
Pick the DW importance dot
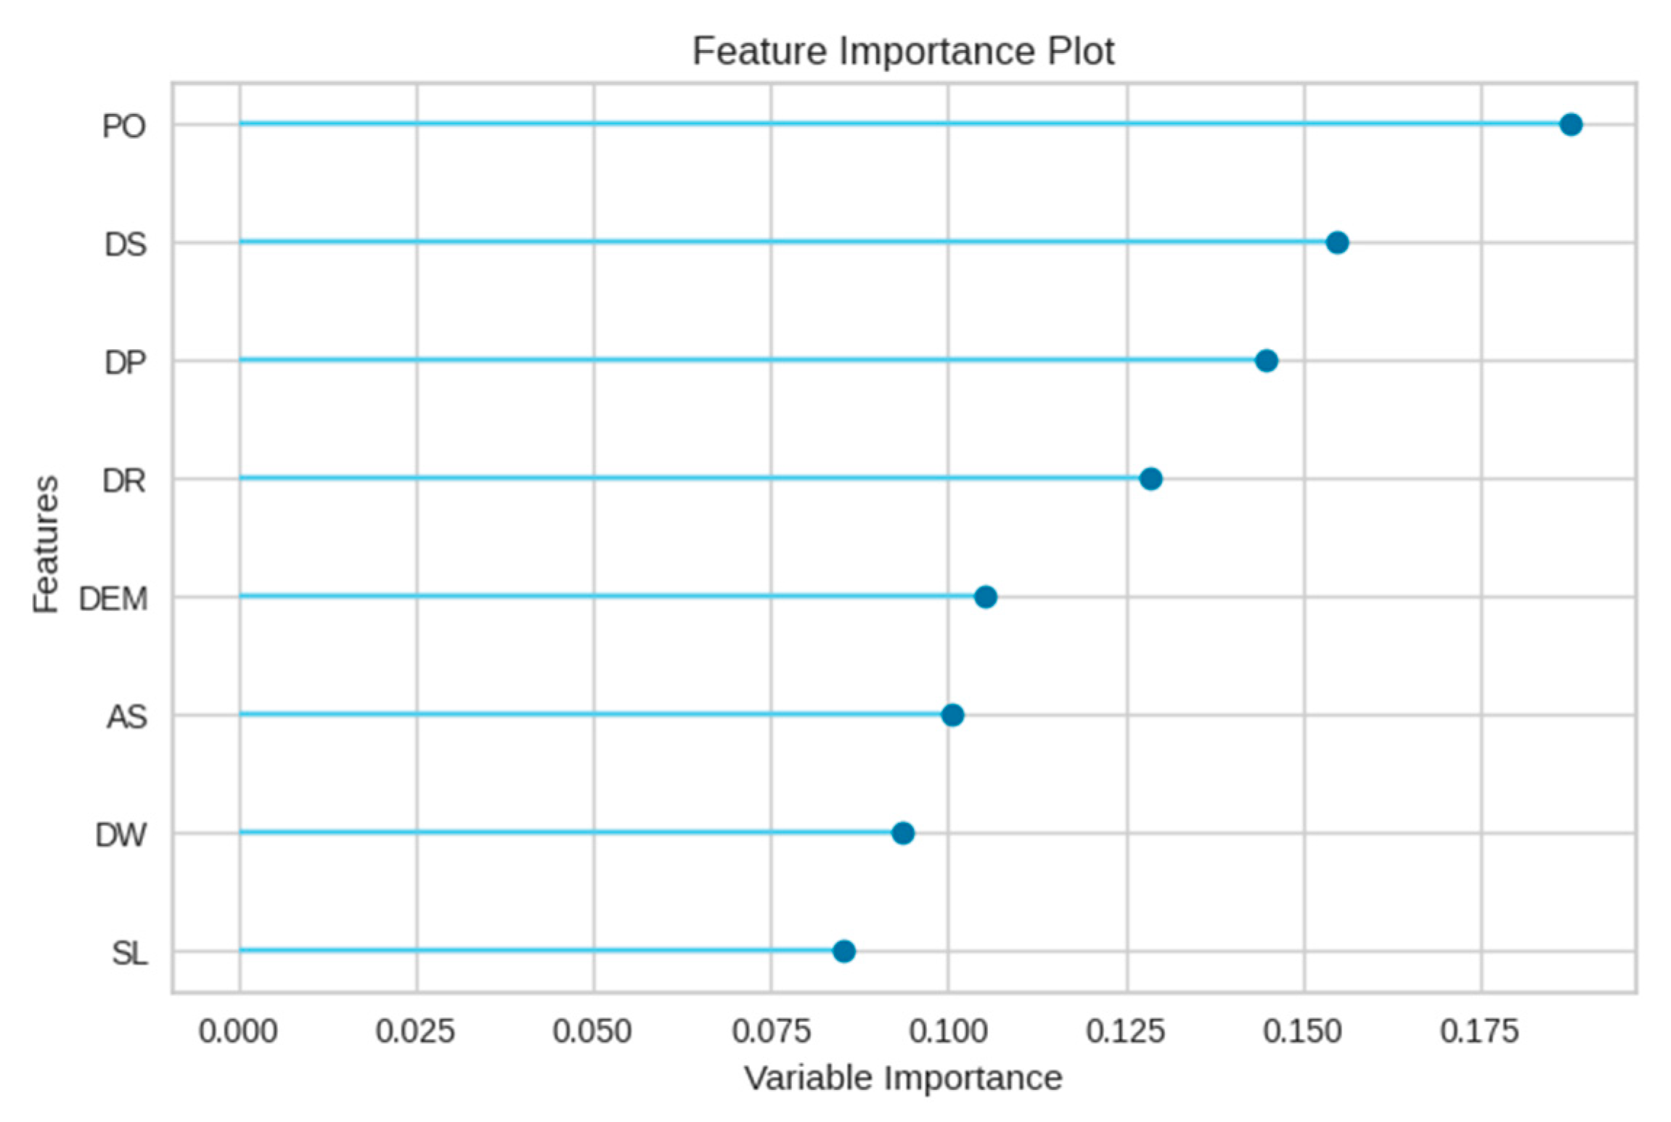tap(902, 833)
